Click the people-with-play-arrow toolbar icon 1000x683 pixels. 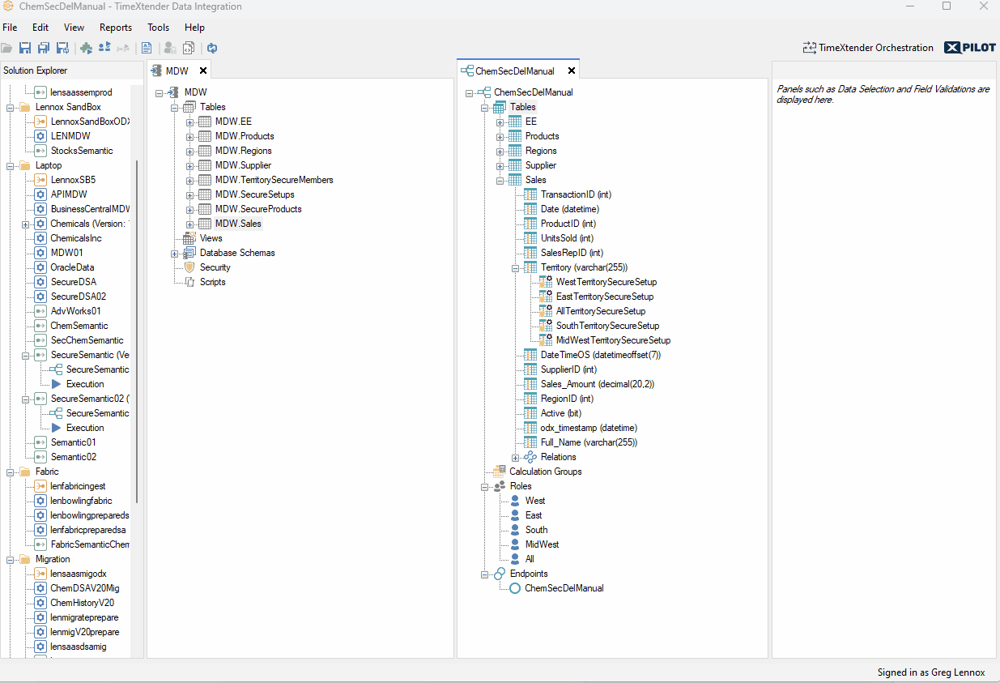pyautogui.click(x=104, y=48)
